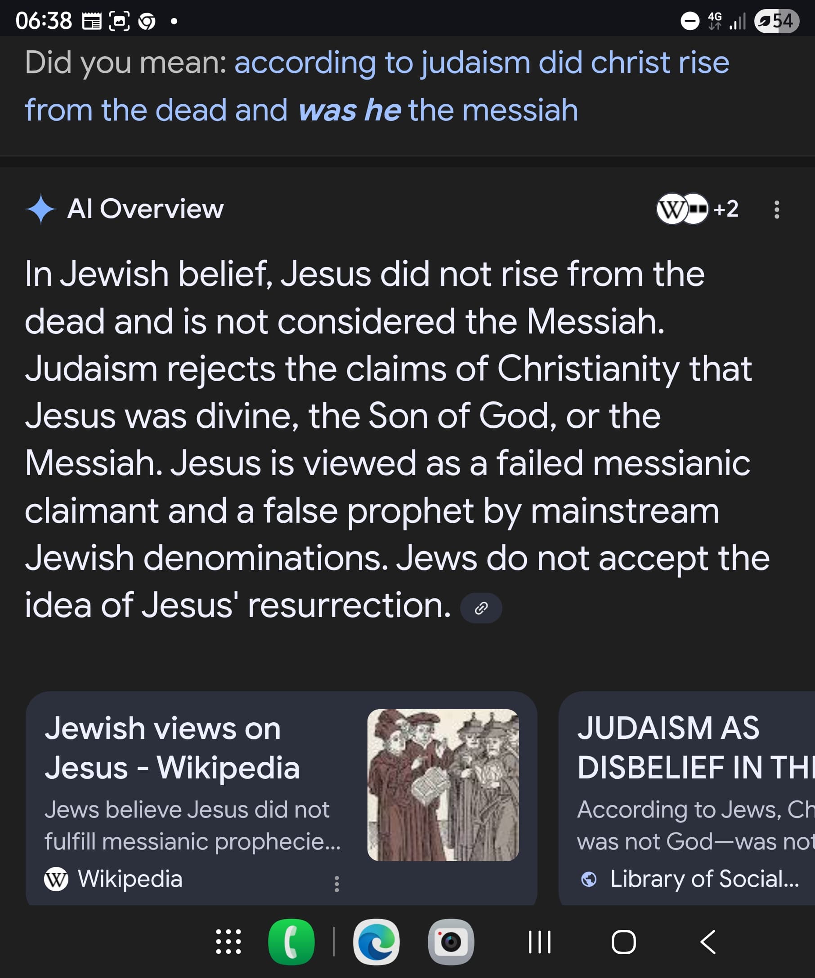Open the Camera app in dock
815x978 pixels.
coord(451,942)
